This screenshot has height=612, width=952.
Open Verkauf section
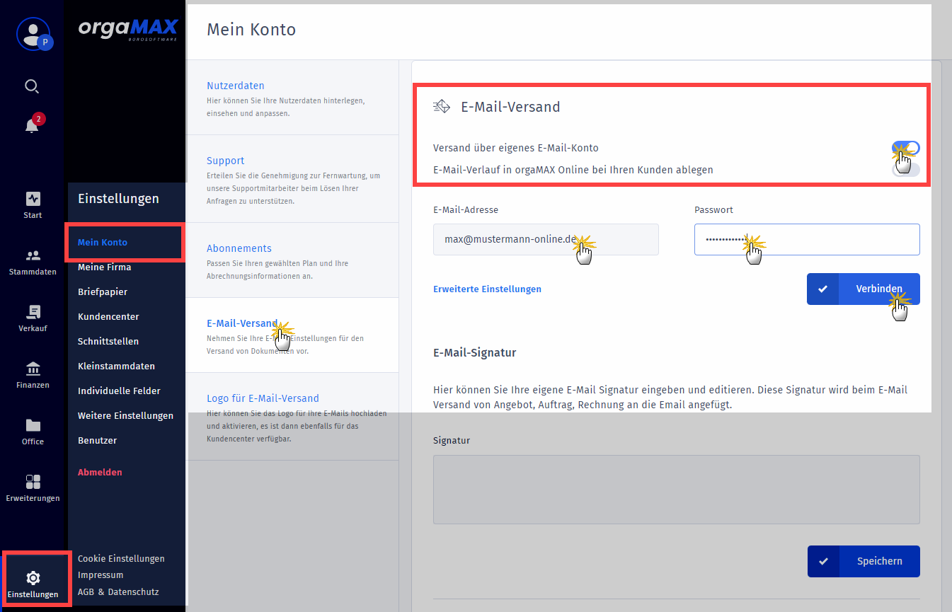click(33, 318)
